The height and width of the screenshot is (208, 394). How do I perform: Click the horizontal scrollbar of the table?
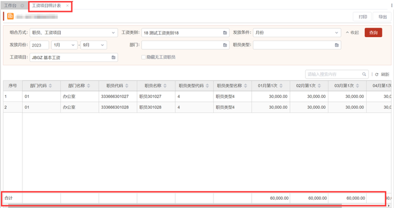click(x=175, y=205)
